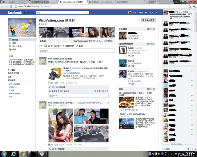Show more online friends (9) in chat
Viewport: 197px width, 157px height.
click(x=179, y=144)
